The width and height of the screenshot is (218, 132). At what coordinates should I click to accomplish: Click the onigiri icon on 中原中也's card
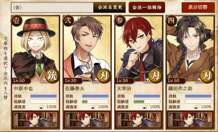point(41,107)
